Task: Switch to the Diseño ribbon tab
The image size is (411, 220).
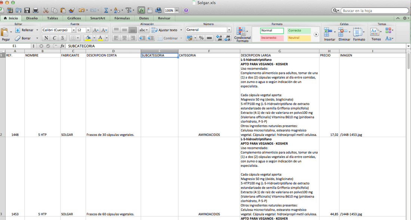Action: 32,18
